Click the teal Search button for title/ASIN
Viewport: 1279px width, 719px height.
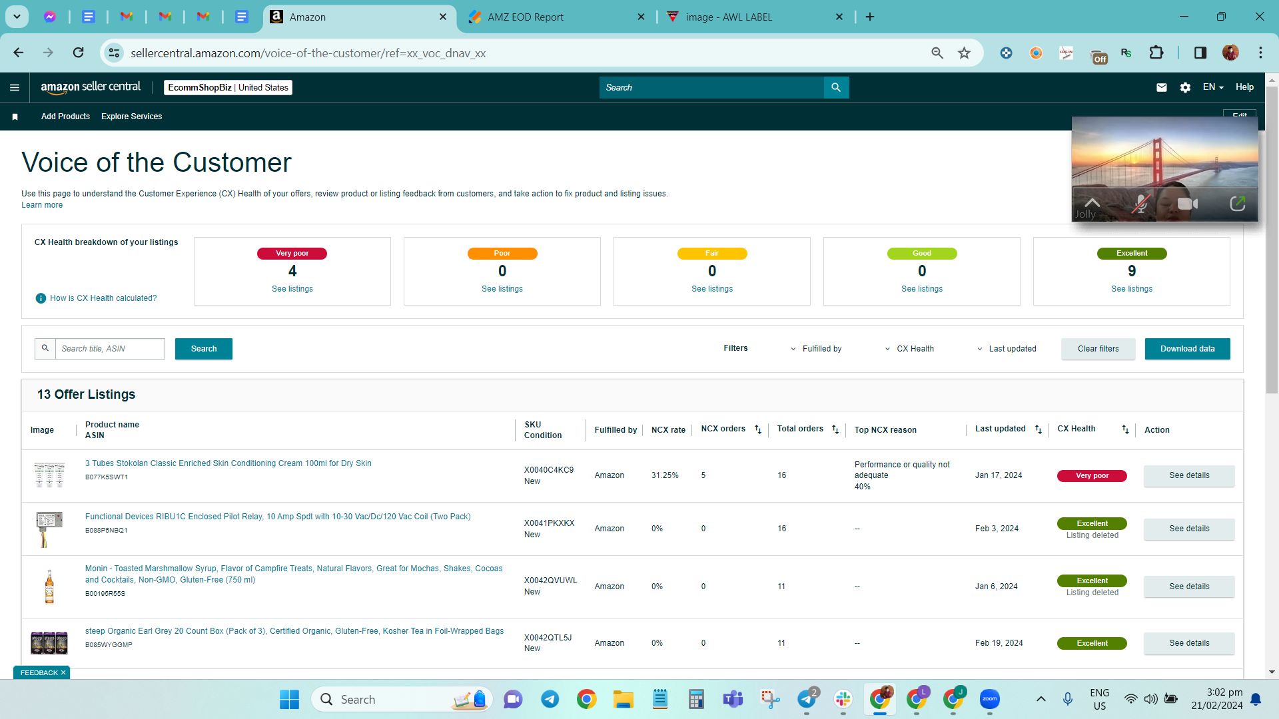pos(204,349)
